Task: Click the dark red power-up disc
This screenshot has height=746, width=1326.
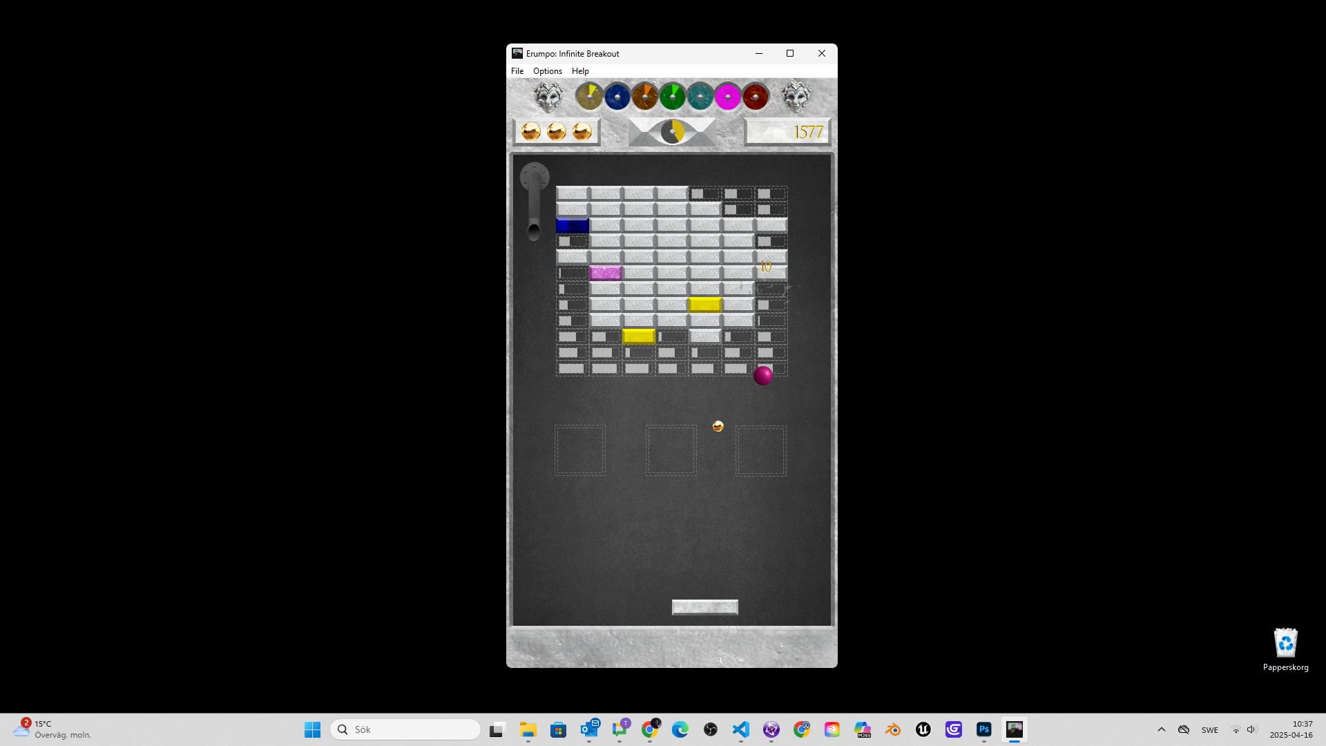Action: [x=755, y=97]
